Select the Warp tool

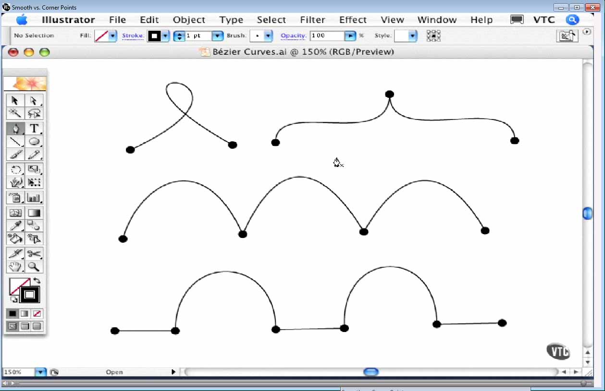click(x=15, y=182)
